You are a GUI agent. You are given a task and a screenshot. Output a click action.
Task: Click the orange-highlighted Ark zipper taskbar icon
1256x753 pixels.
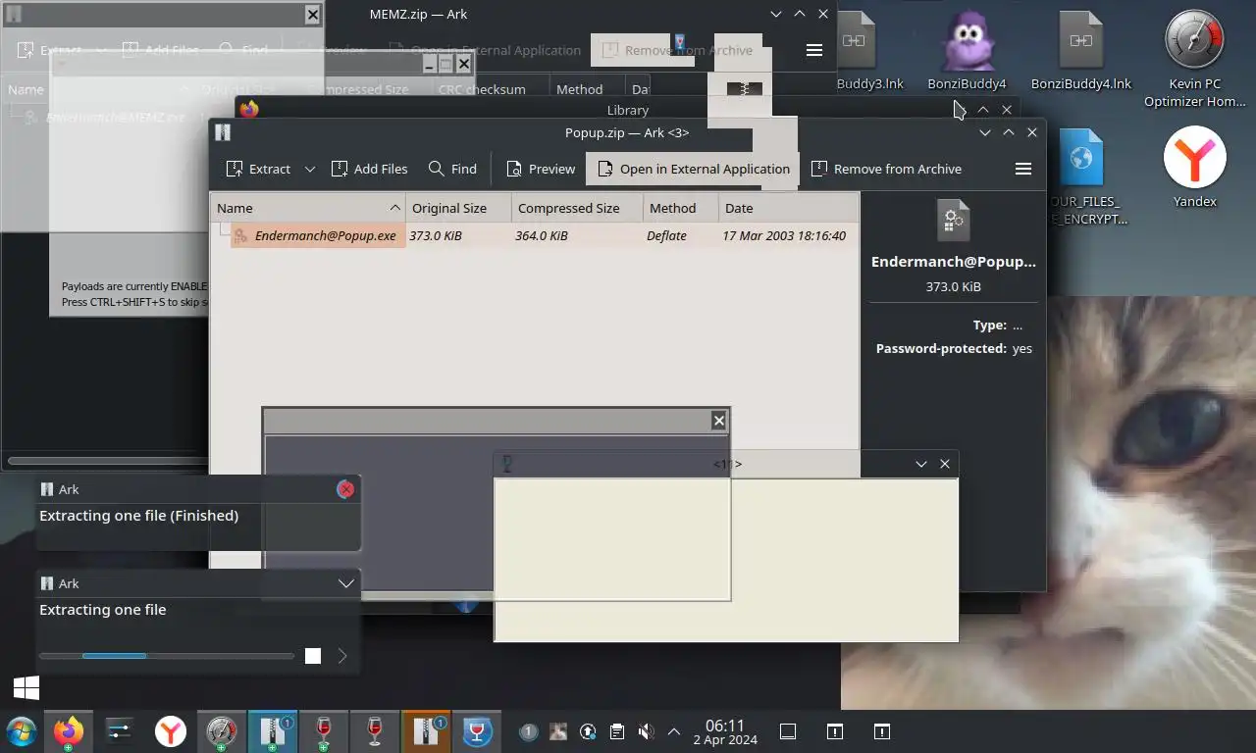426,731
